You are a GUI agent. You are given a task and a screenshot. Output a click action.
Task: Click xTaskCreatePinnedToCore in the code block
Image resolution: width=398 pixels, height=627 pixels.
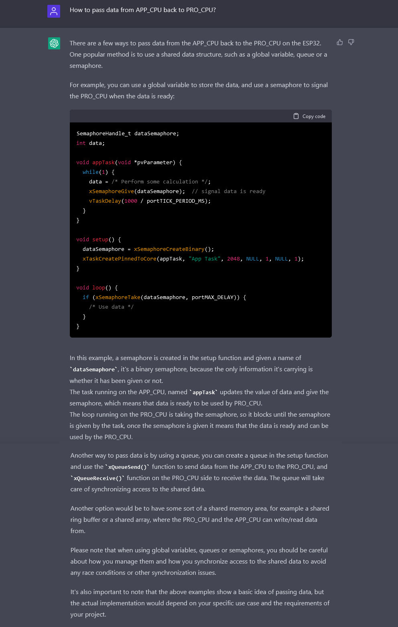120,259
